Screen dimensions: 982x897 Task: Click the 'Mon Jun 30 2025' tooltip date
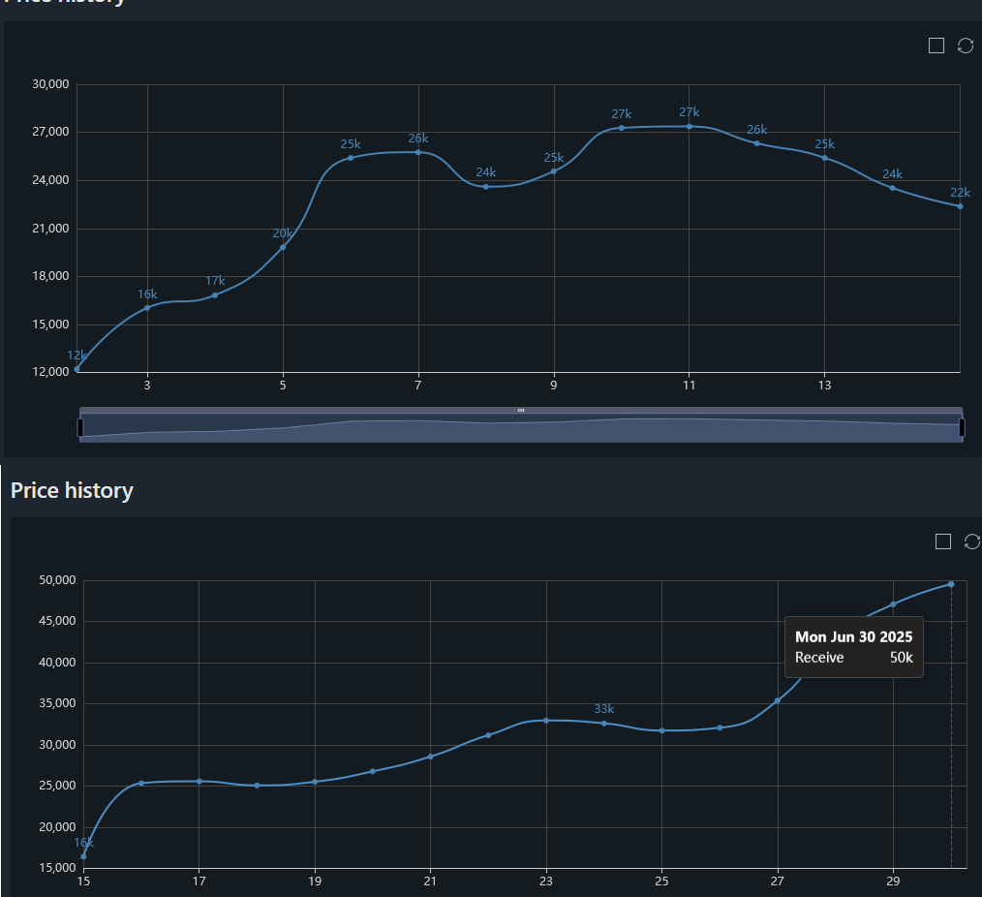(x=853, y=637)
